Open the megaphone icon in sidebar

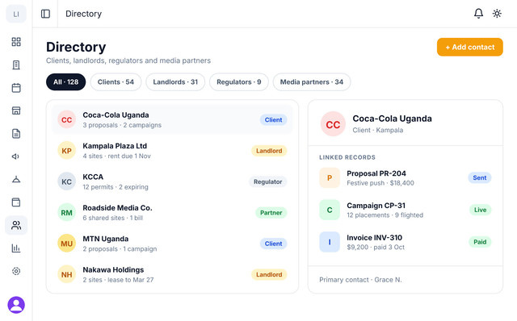pos(16,156)
